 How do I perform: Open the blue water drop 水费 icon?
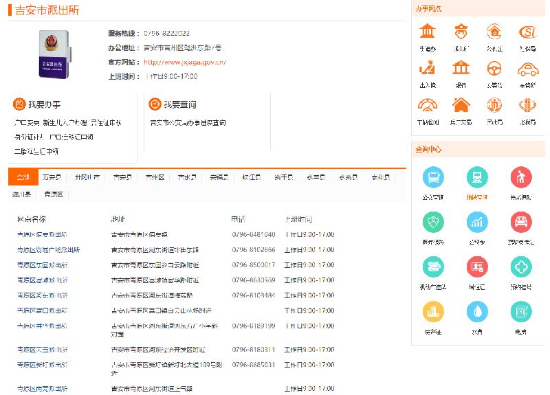coord(476,312)
